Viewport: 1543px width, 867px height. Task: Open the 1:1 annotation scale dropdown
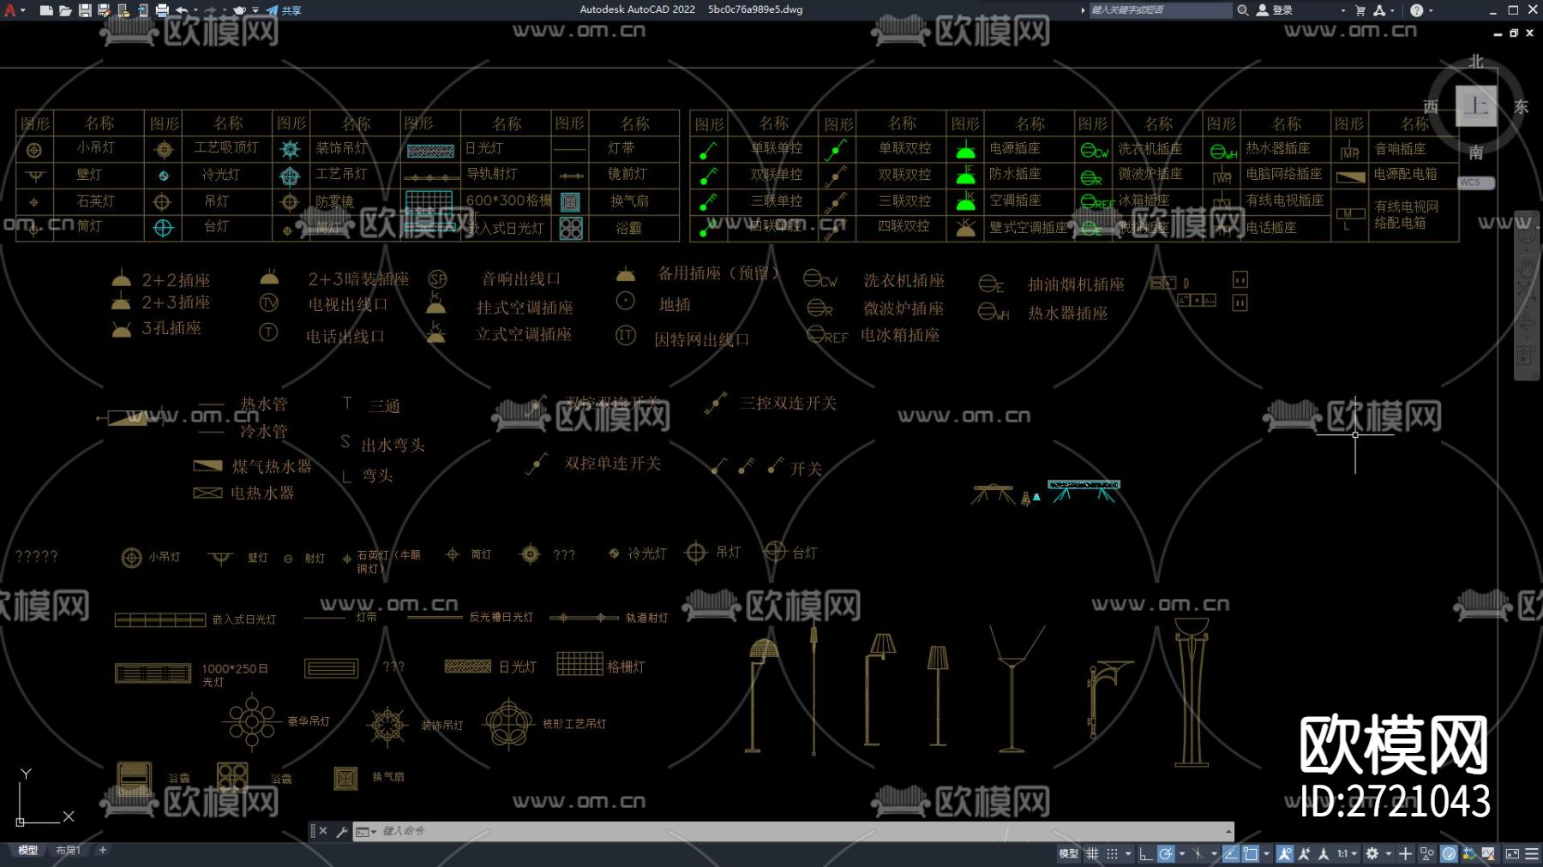(x=1347, y=853)
